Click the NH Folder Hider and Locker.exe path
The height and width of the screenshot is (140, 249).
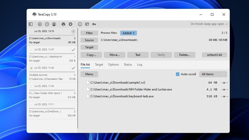(x=131, y=89)
